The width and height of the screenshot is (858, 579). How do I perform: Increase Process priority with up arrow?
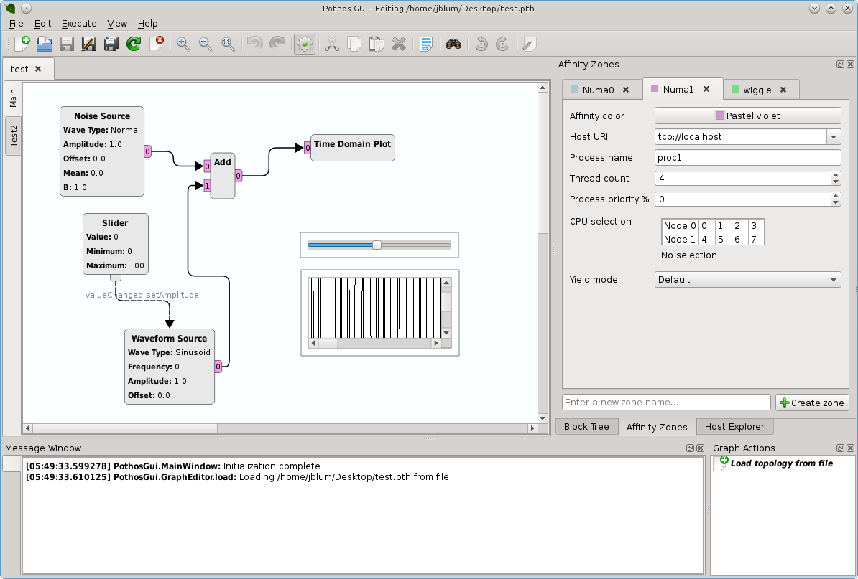[x=836, y=196]
